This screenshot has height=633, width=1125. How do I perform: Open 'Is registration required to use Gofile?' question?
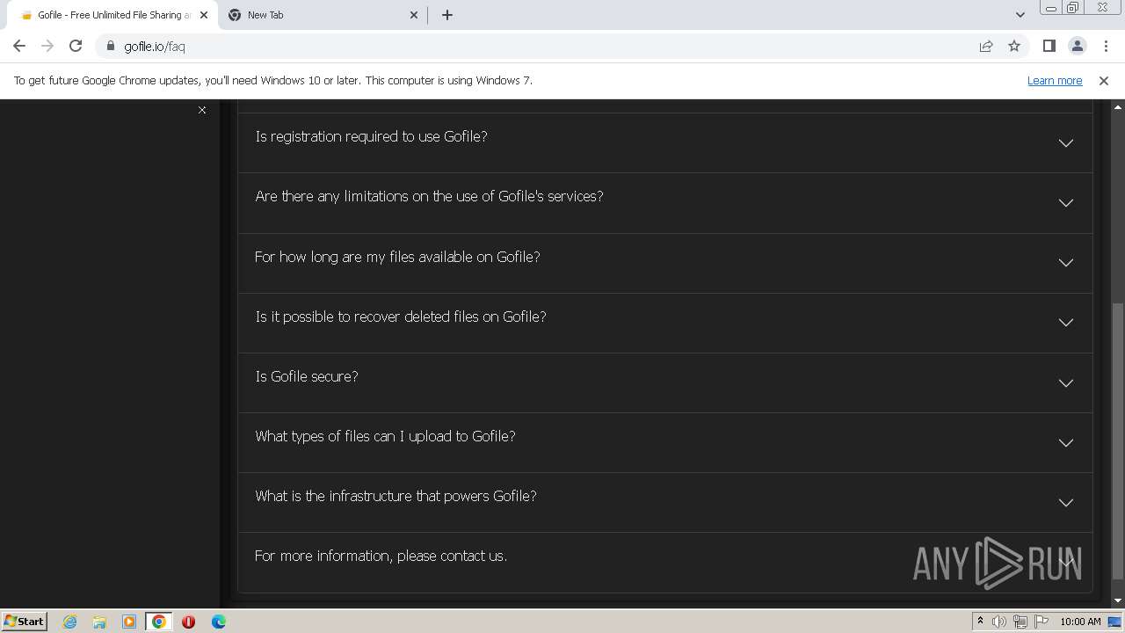click(371, 136)
